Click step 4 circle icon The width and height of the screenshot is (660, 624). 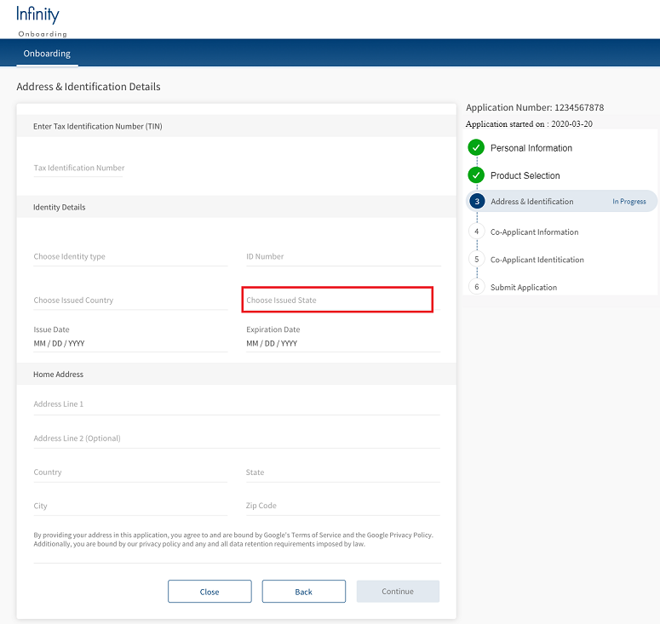pos(477,232)
